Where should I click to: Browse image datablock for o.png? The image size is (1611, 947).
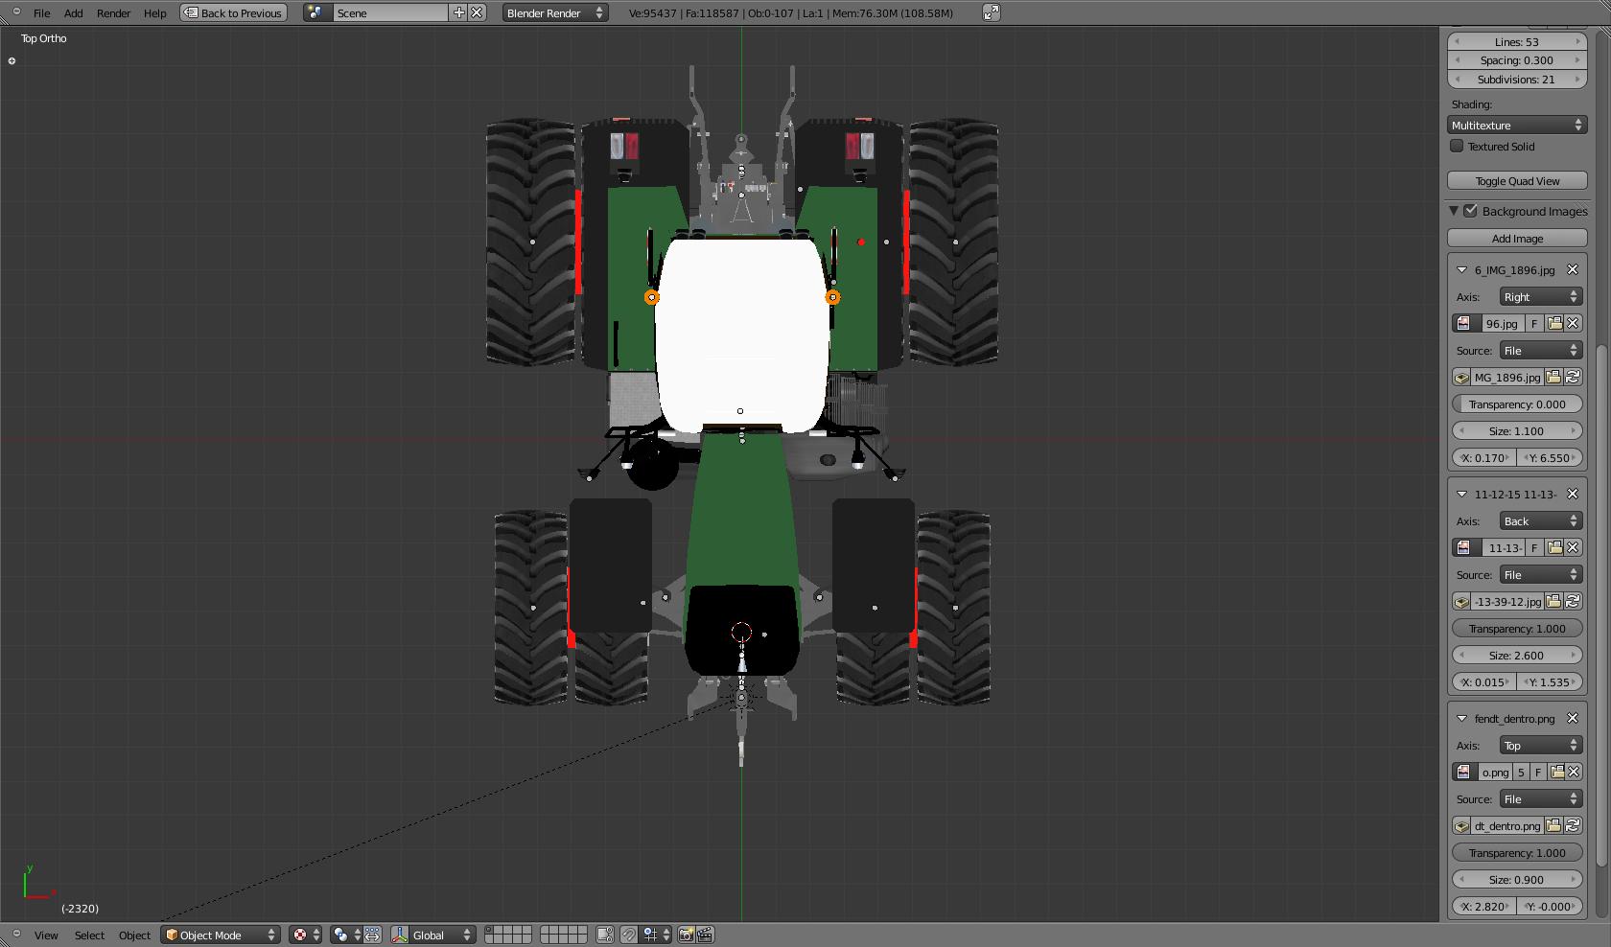click(1464, 773)
